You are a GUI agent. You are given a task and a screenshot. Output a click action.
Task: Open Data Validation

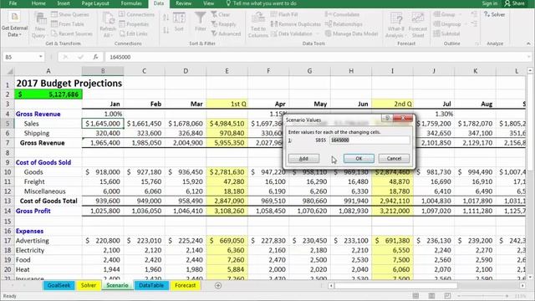tap(292, 33)
